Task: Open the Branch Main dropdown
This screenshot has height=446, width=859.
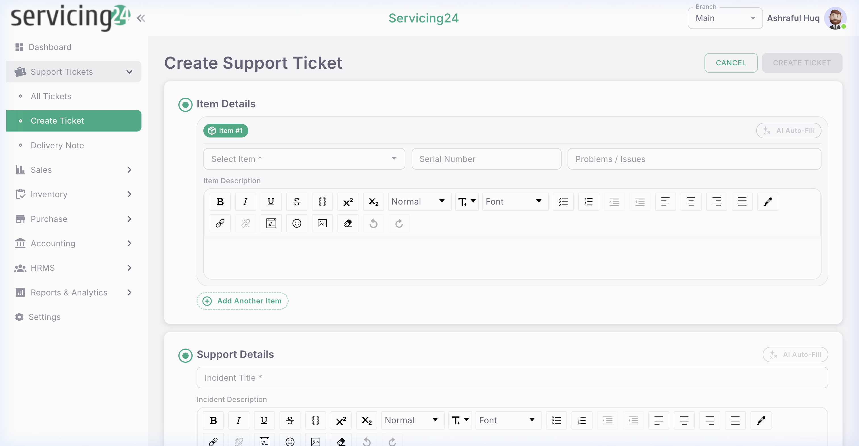Action: (x=725, y=18)
